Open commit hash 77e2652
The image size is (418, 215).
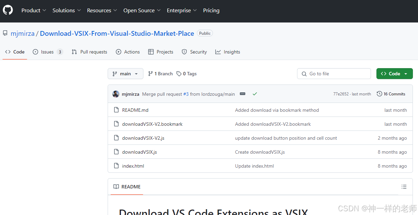click(341, 94)
